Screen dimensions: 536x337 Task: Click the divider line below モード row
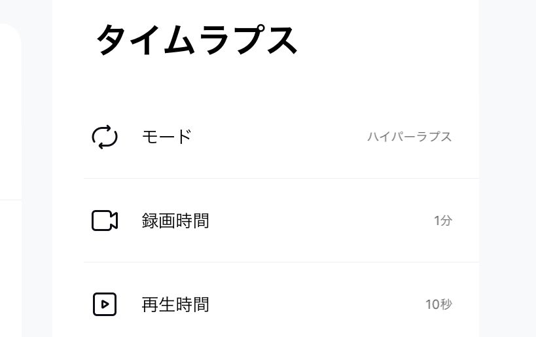tap(281, 178)
